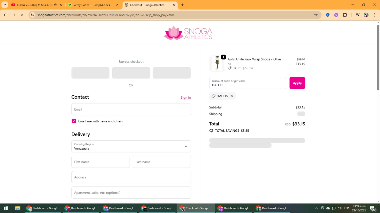The height and width of the screenshot is (213, 380).
Task: Click the Girls Ankle Faux Wrap Snoga - Olive title
Action: (254, 59)
